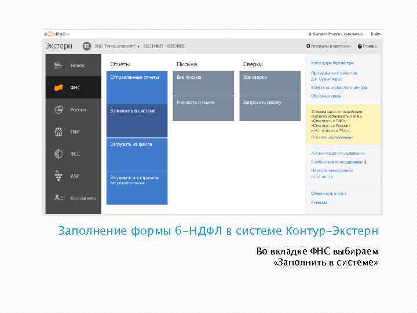The width and height of the screenshot is (417, 313).
Task: Open Проверка контрагентов для бухгалтеров link
Action: tap(334, 76)
